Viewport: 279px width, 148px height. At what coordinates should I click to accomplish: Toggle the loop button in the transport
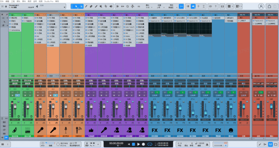click(150, 144)
